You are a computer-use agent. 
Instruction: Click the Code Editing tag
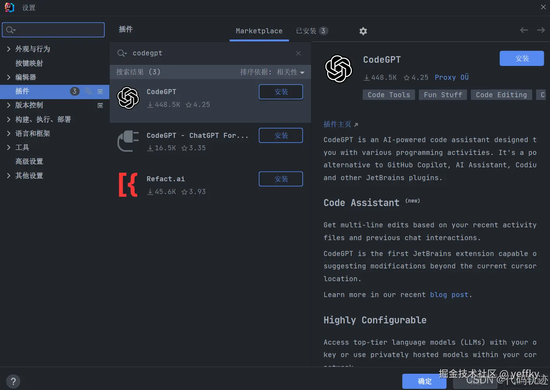(502, 95)
